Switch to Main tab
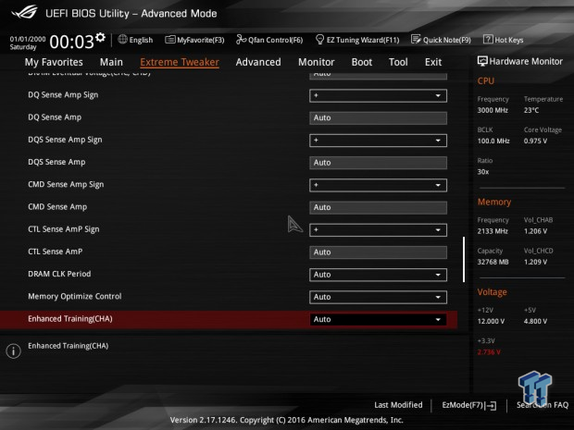 [111, 62]
